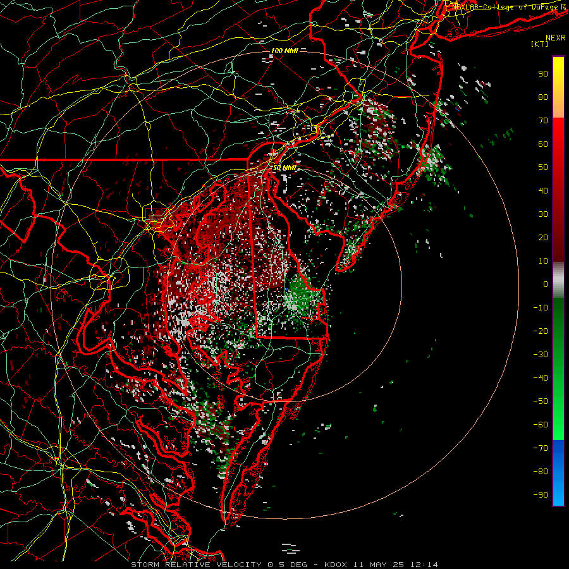This screenshot has height=569, width=569.
Task: Select the 0 value on velocity scale
Action: (x=546, y=284)
